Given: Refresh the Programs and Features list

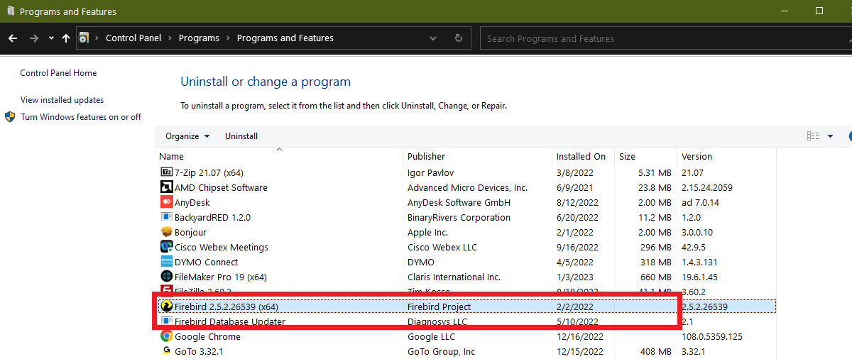Looking at the screenshot, I should tap(459, 38).
